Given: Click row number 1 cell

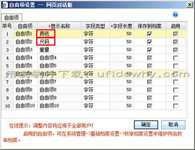Looking at the screenshot, I should pos(7,34).
